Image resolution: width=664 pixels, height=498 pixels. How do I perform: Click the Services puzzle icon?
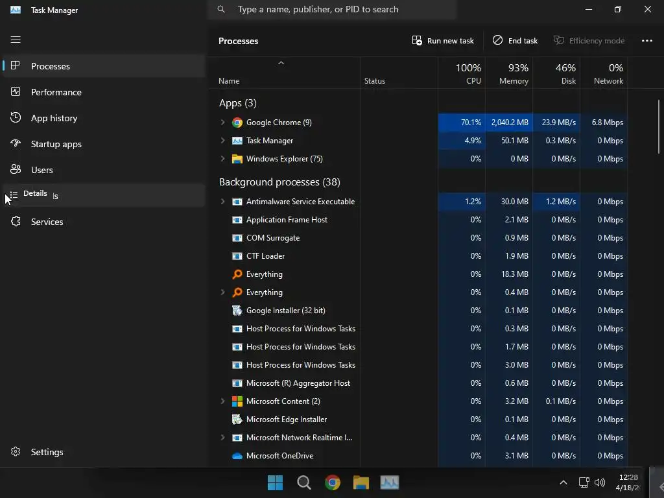(16, 222)
